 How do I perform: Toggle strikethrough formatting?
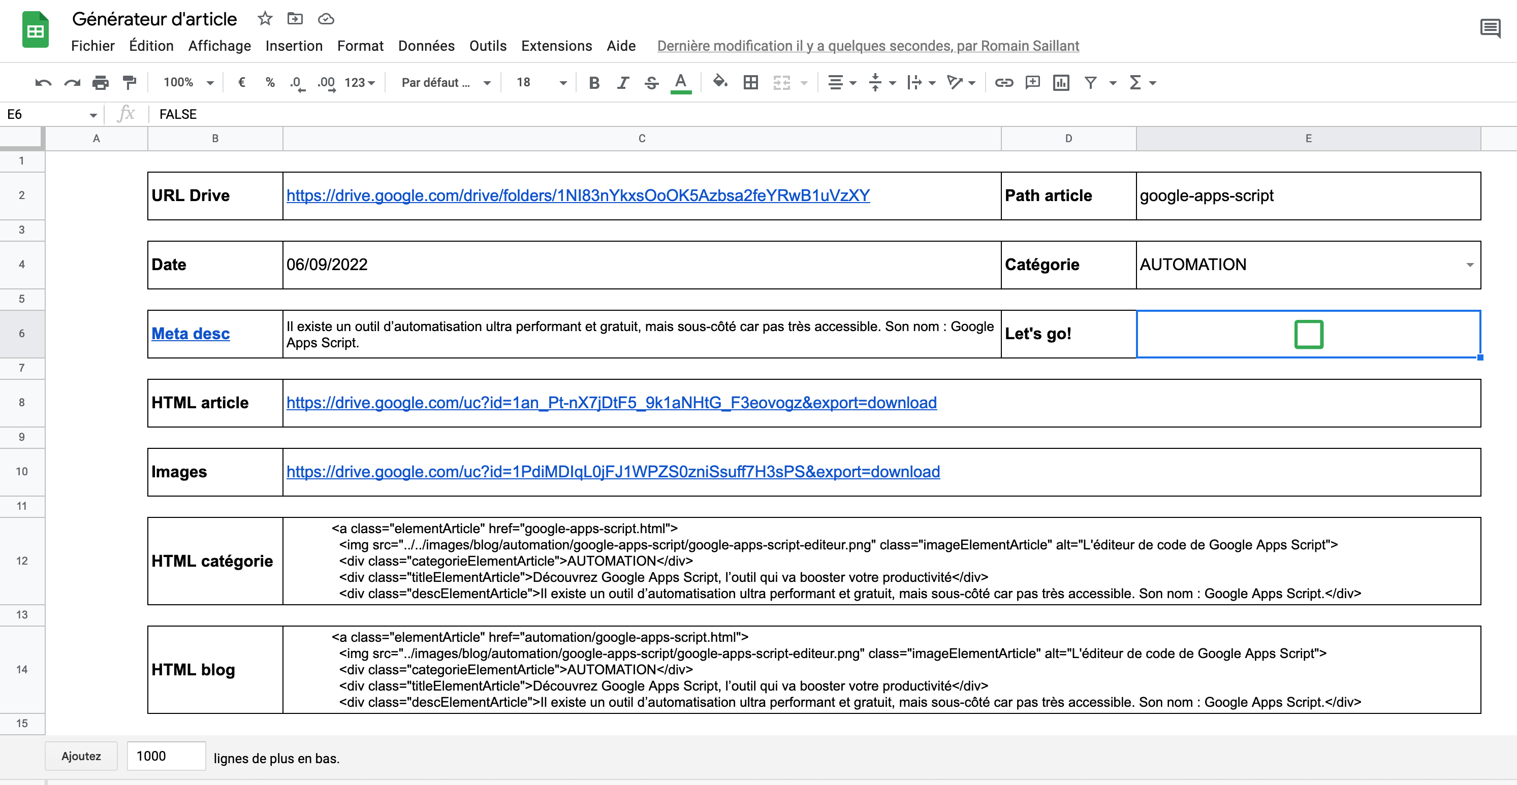coord(651,83)
